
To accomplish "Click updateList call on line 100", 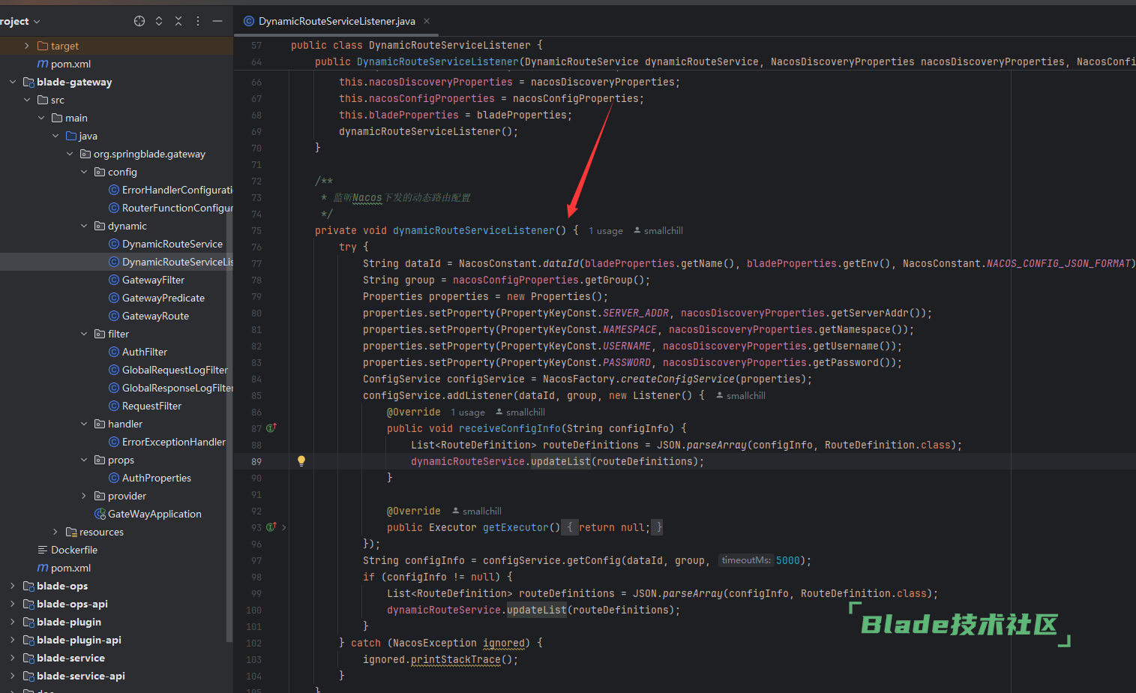I will point(537,610).
